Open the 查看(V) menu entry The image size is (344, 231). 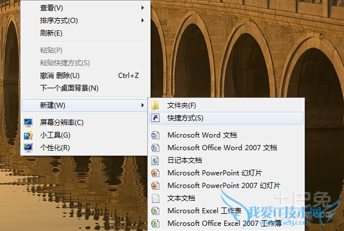(x=85, y=8)
